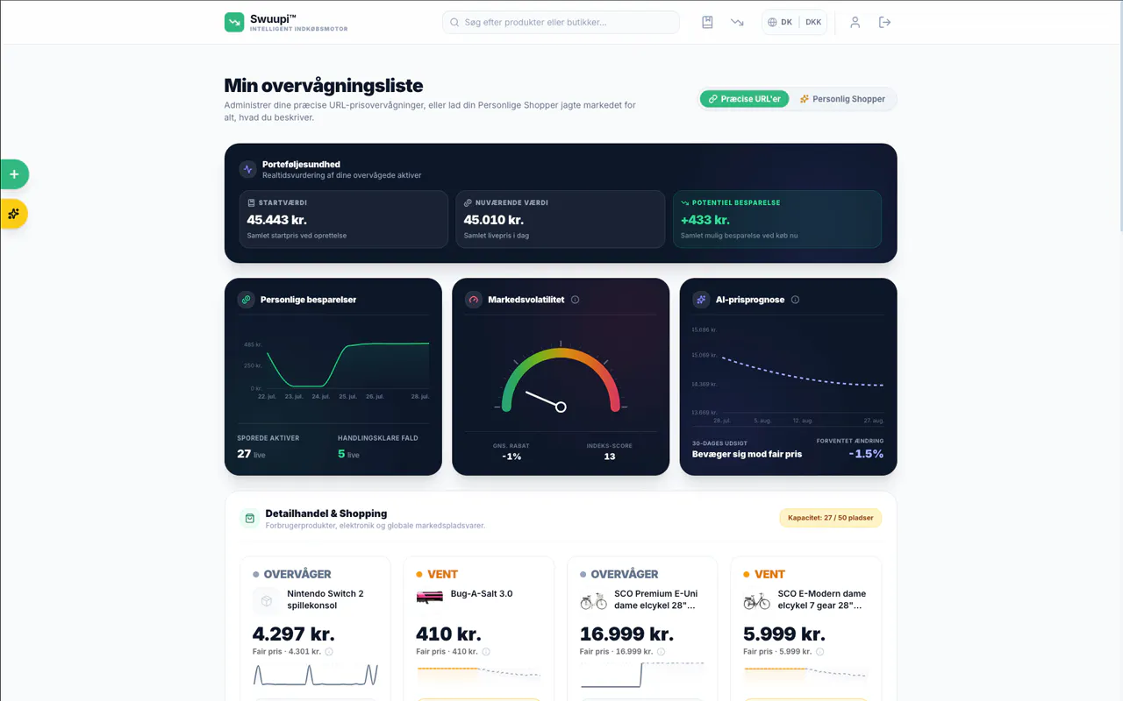Click the Bug-A-Salt product thumbnail
This screenshot has width=1123, height=701.
coord(430,598)
